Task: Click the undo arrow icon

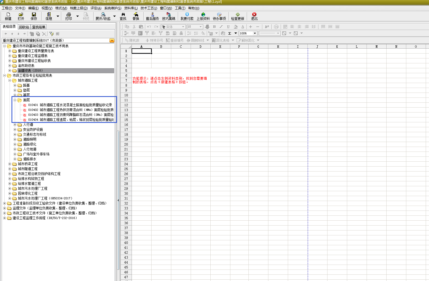Action: [149, 26]
